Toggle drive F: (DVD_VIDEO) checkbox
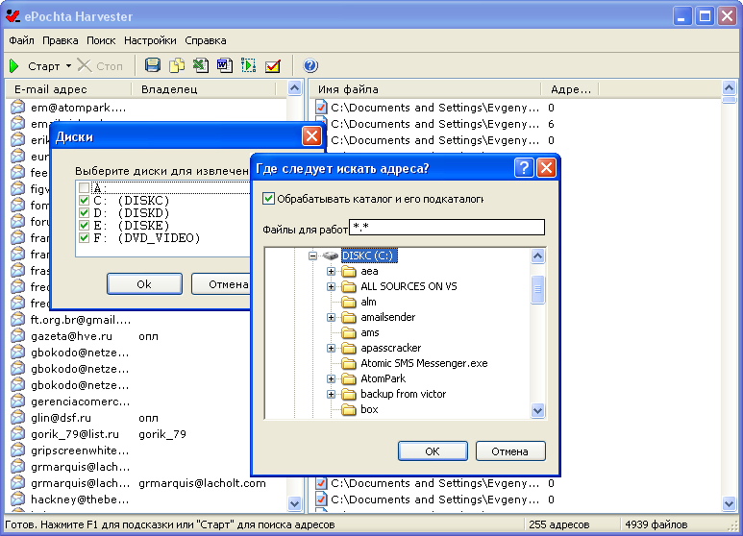Screen dimensions: 743x536 (85, 237)
